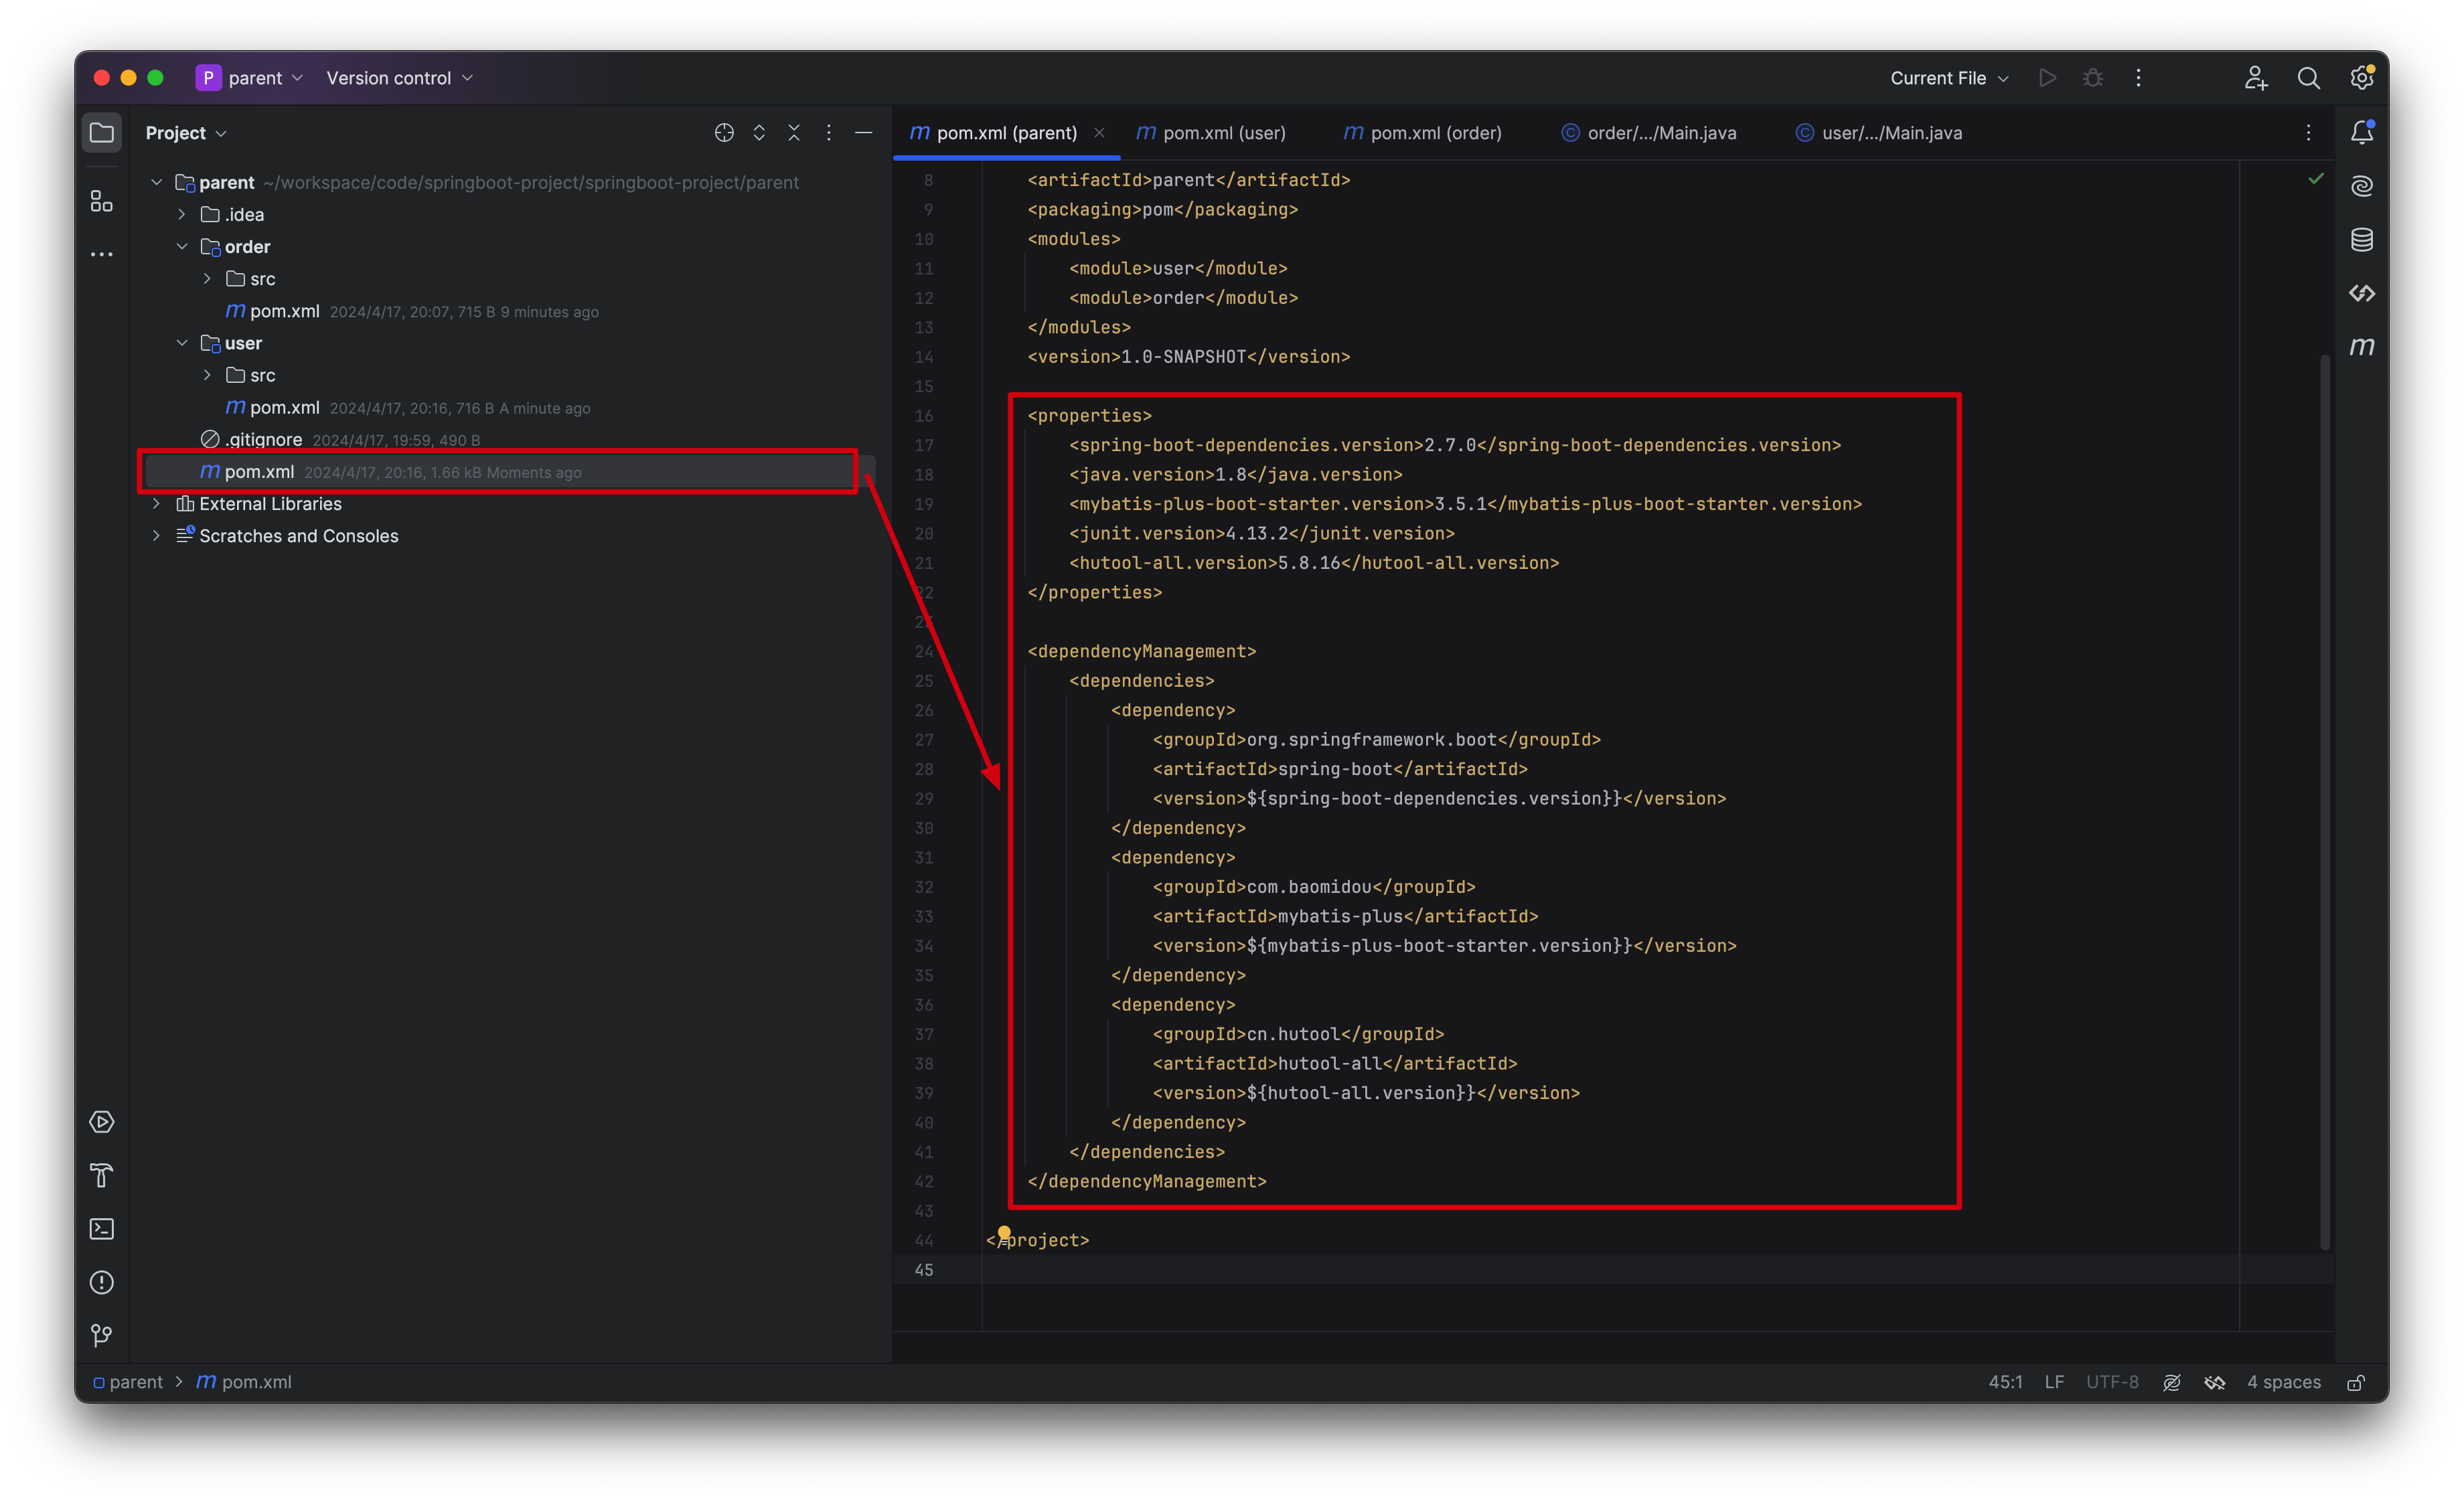This screenshot has height=1502, width=2464.
Task: Open the Build hammer tool window
Action: click(102, 1175)
